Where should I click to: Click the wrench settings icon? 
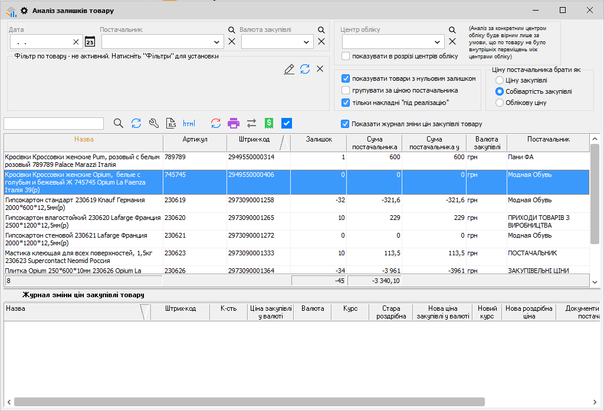[153, 123]
